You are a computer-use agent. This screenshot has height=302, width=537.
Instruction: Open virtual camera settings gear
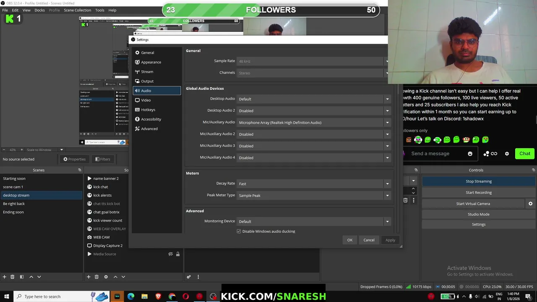531,203
